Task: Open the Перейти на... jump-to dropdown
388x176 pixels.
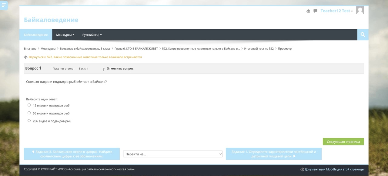Action: [173, 154]
